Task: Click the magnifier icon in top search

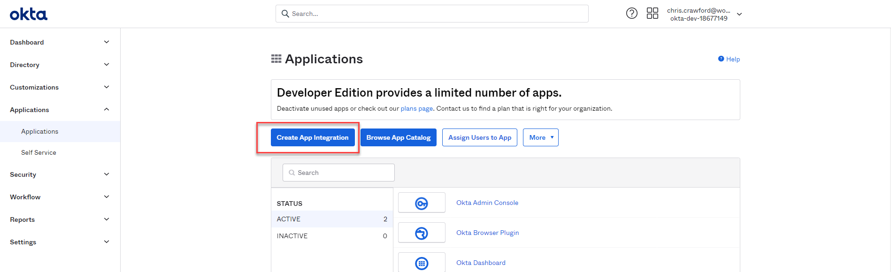Action: pyautogui.click(x=285, y=14)
